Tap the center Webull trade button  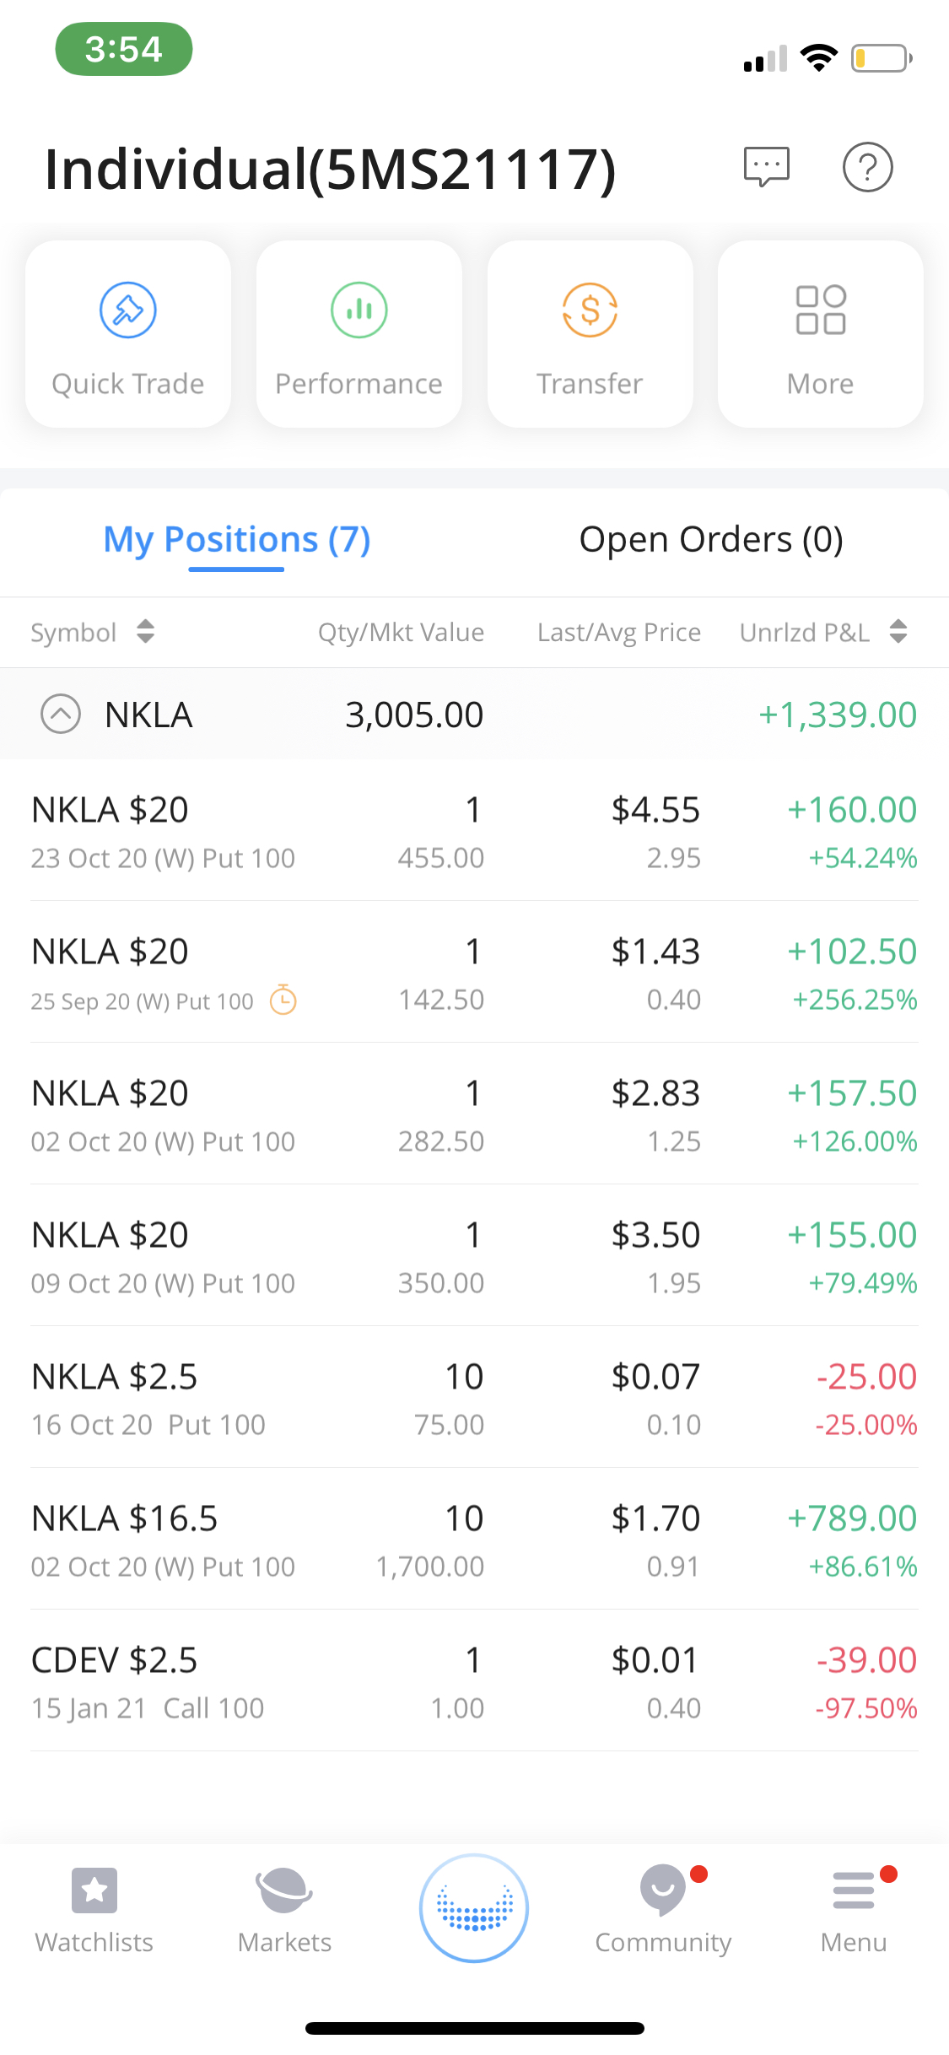[x=474, y=1908]
